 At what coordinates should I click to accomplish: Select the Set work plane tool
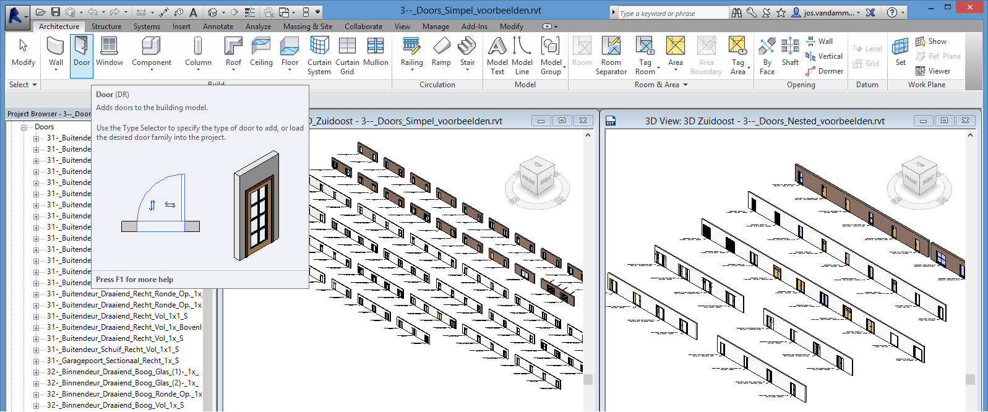coord(901,51)
